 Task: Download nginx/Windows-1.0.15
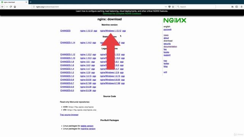click(x=110, y=76)
